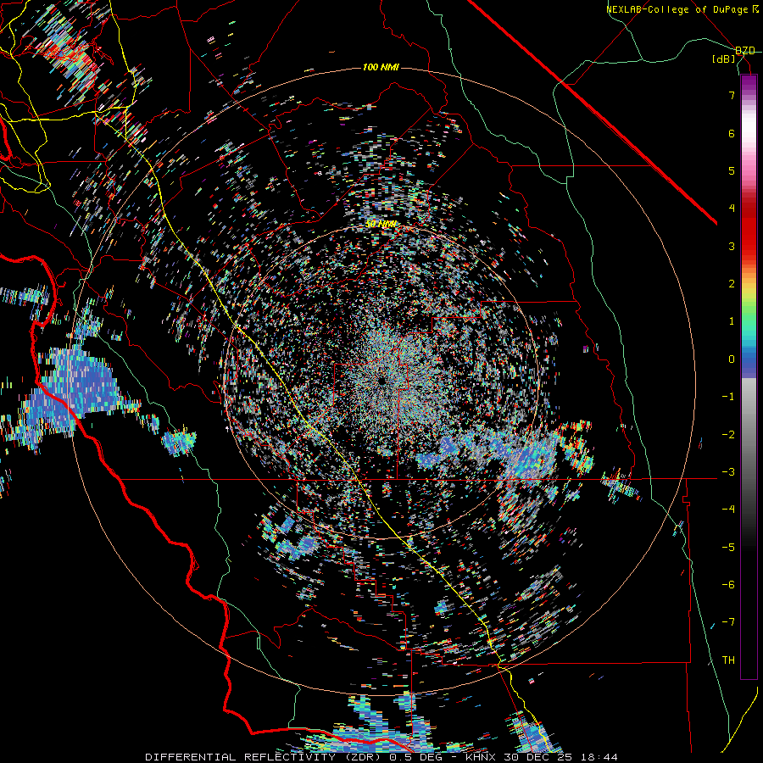
Task: Click the 0 value on the scale
Action: 732,359
